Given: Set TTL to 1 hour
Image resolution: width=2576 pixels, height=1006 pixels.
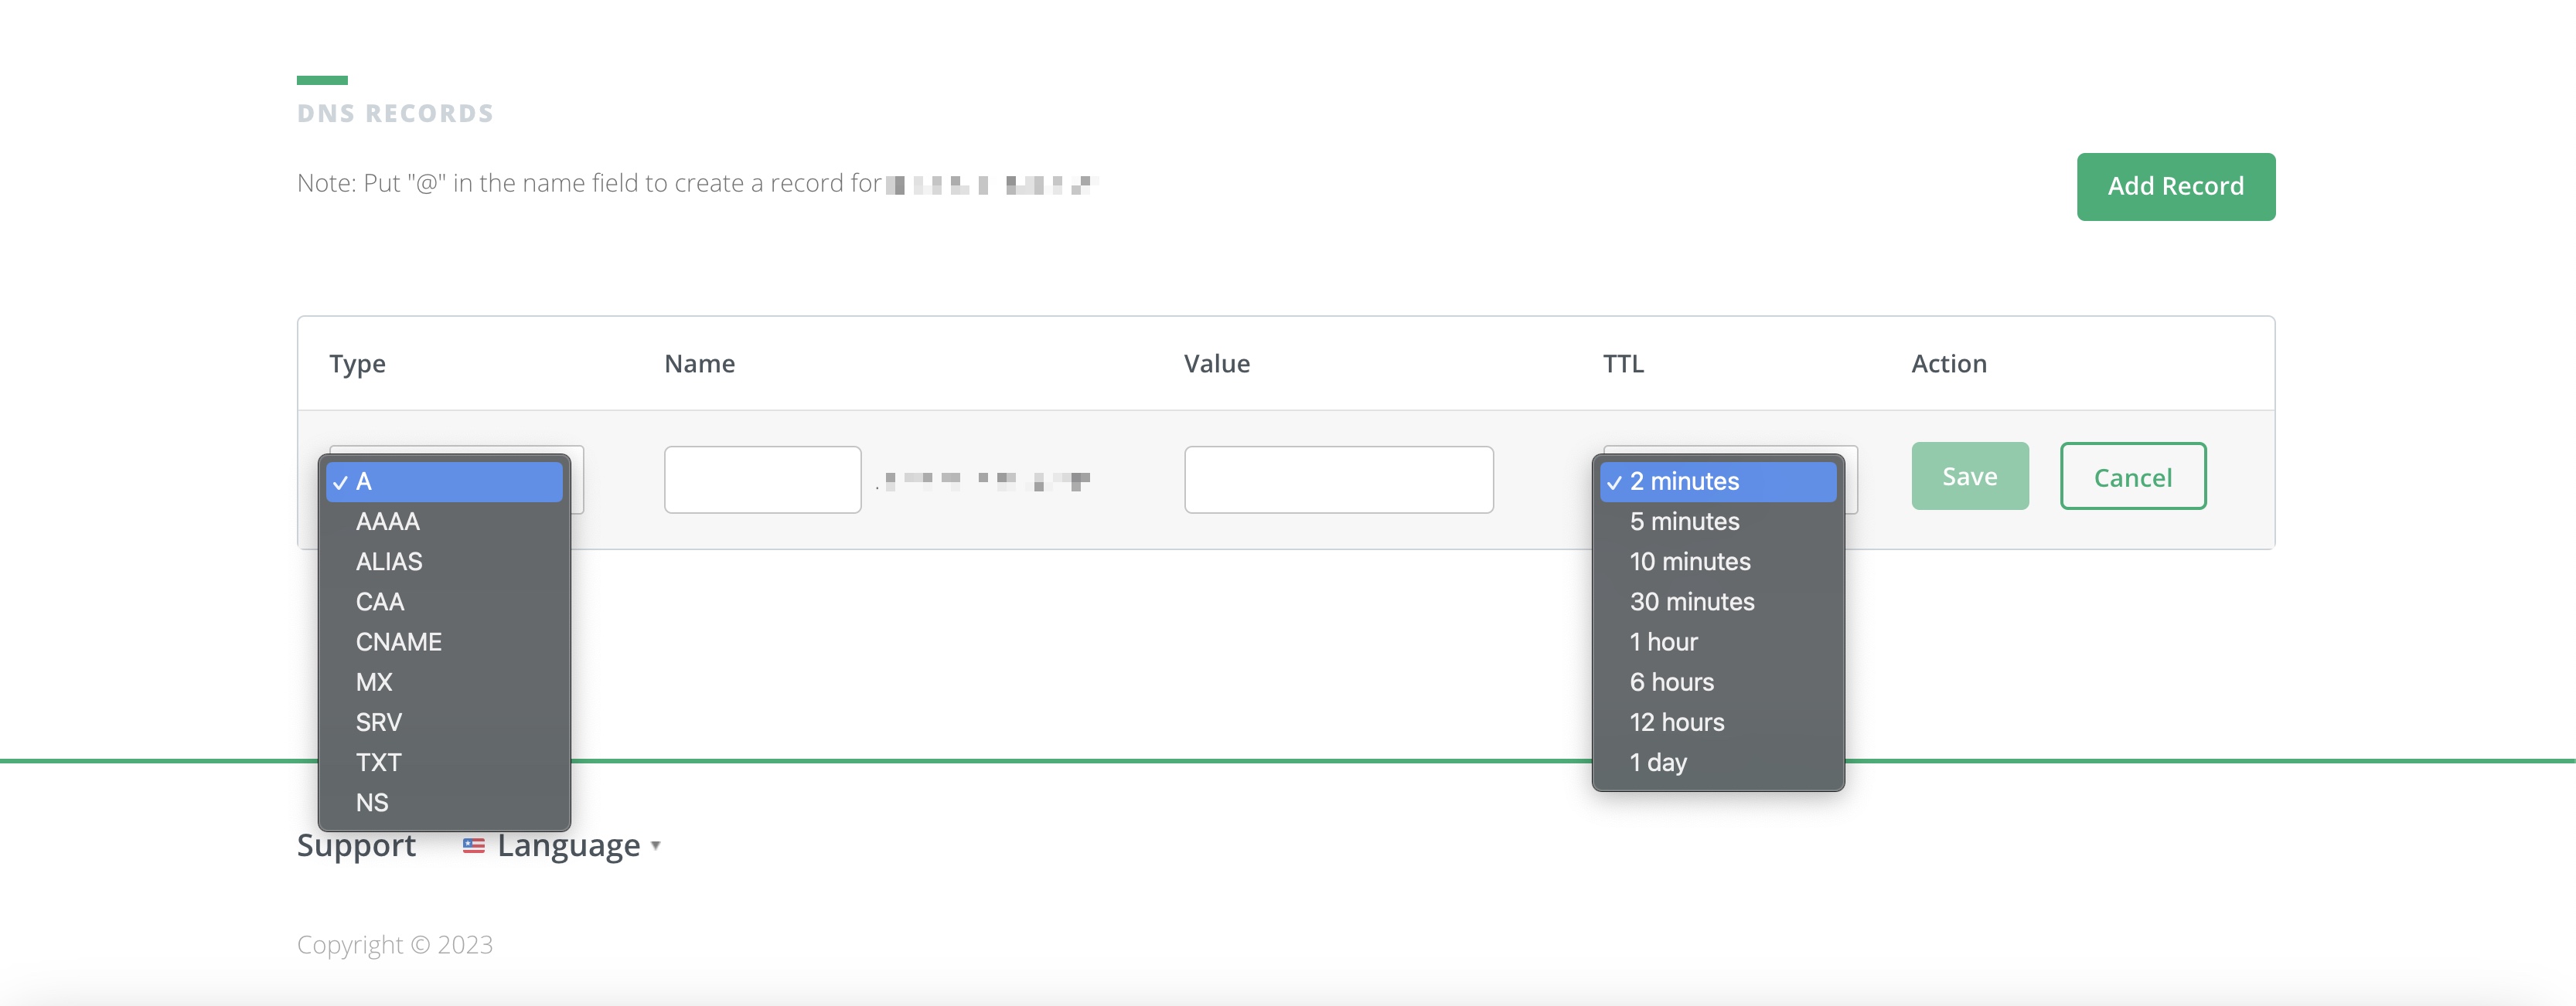Looking at the screenshot, I should pos(1718,642).
